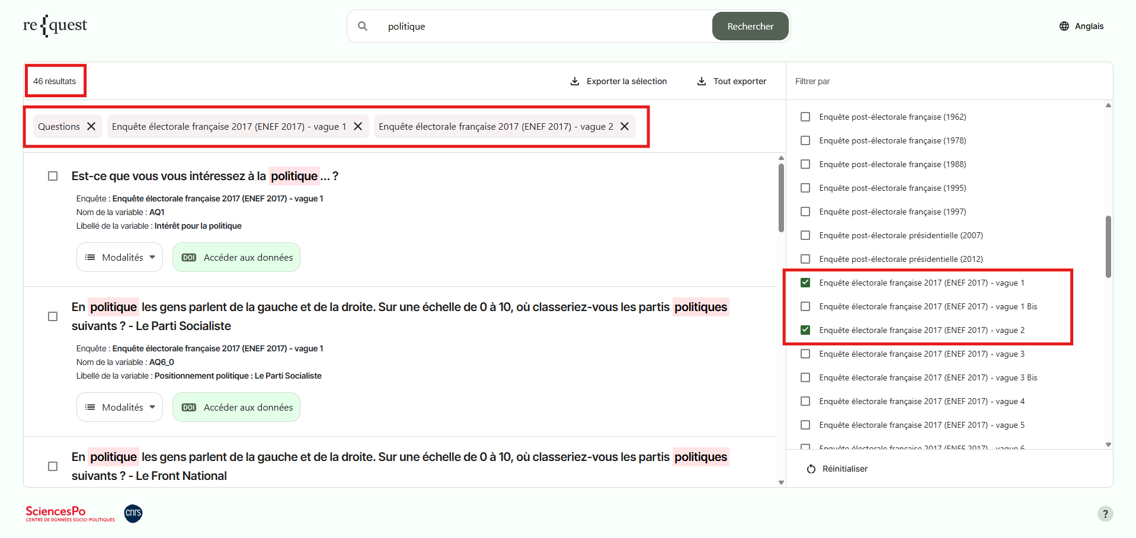
Task: Click the re{quest logo
Action: tap(55, 25)
